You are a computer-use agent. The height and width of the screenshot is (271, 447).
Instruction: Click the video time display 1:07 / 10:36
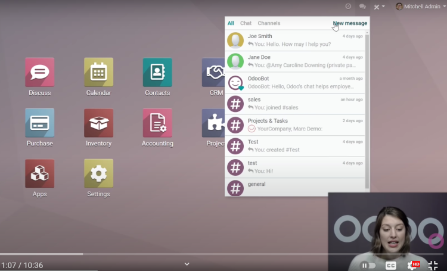[x=22, y=265]
